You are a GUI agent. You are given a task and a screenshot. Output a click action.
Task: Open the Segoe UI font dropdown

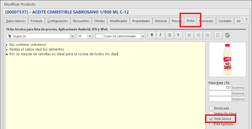tap(72, 36)
